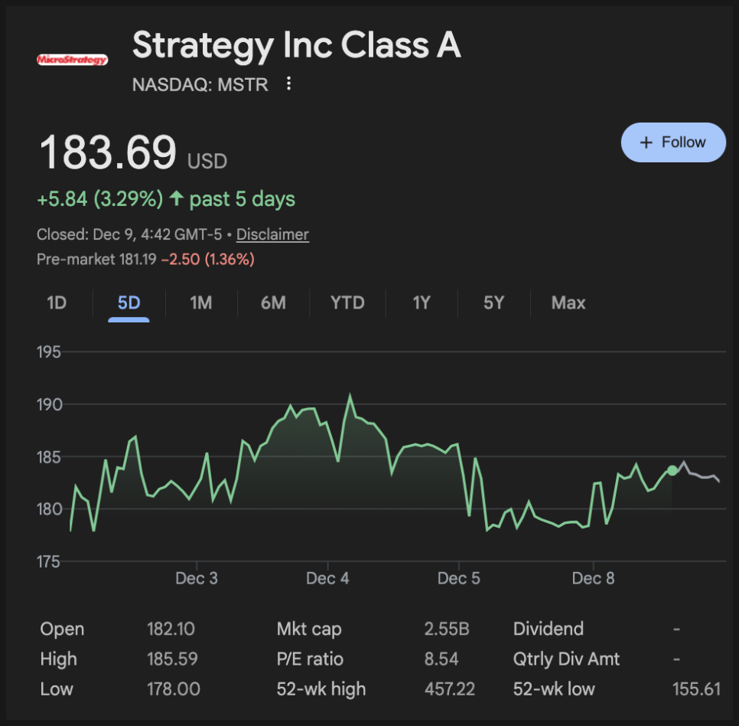Click the green up arrow beside past 5 days

pos(177,199)
